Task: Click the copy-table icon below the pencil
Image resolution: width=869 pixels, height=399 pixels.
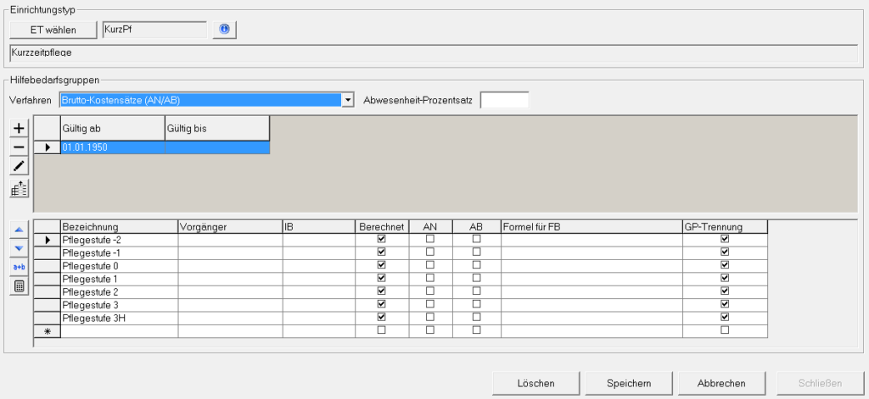Action: pos(19,188)
